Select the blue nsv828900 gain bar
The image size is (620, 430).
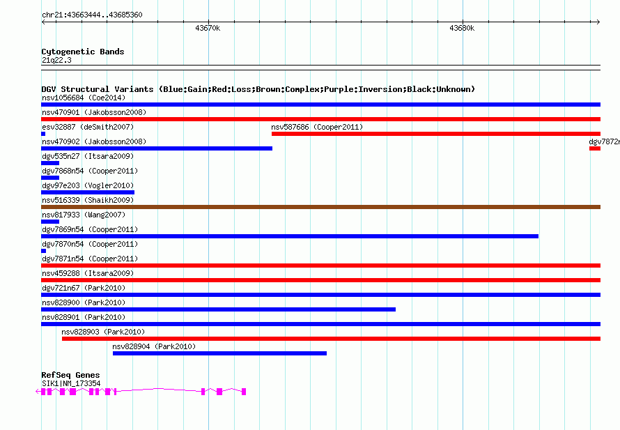(218, 309)
